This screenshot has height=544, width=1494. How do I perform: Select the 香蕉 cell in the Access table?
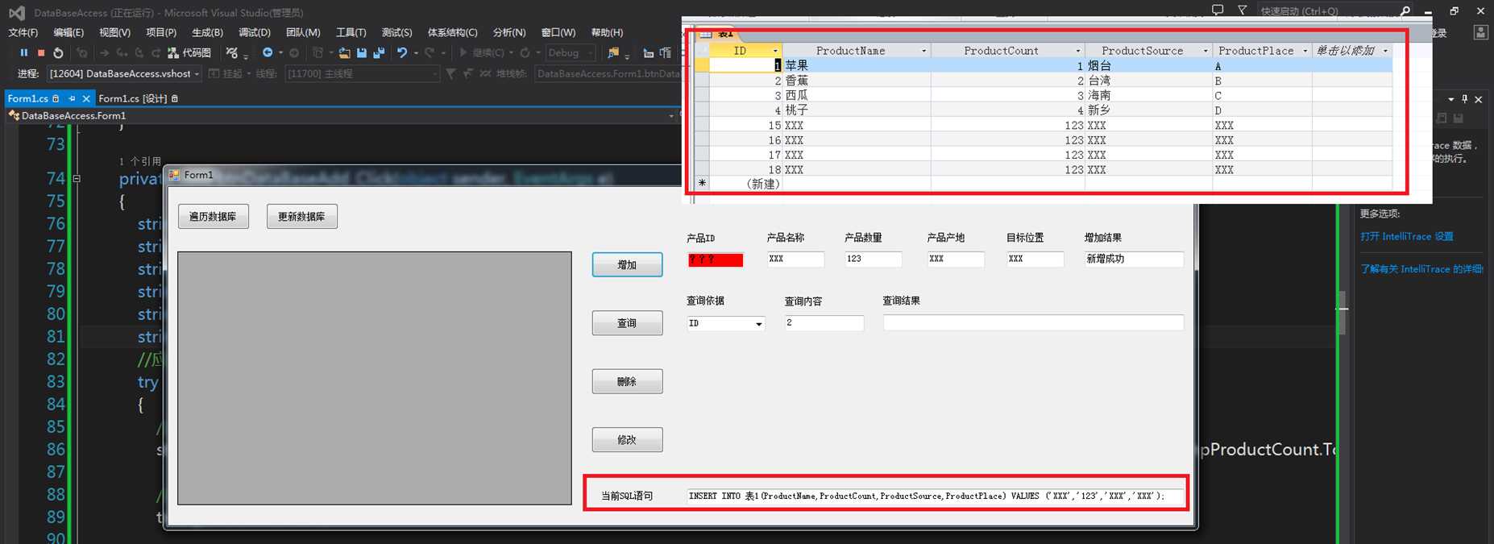(857, 81)
